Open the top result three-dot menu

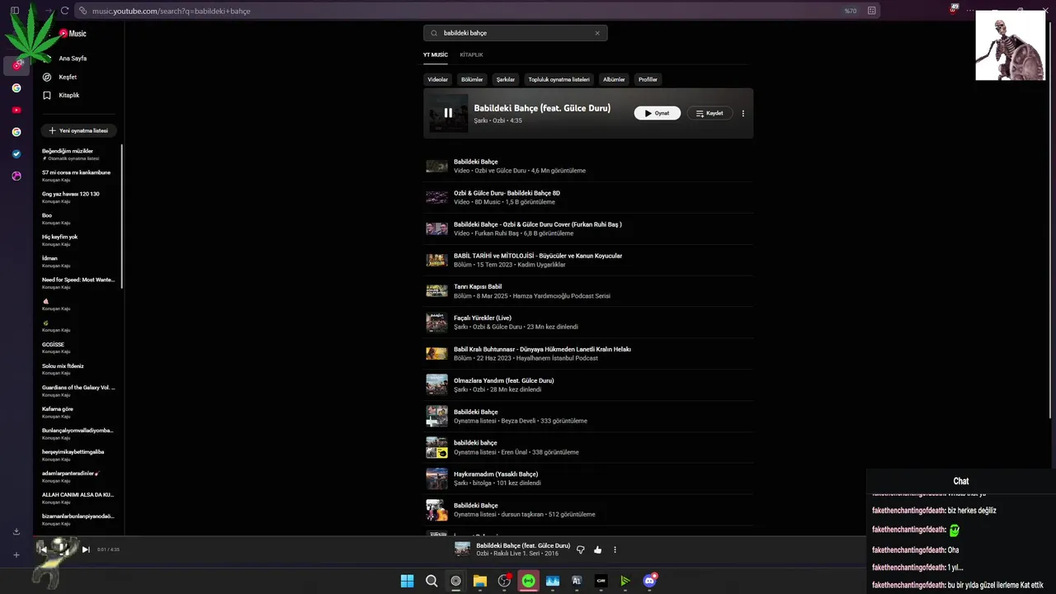[x=742, y=113]
